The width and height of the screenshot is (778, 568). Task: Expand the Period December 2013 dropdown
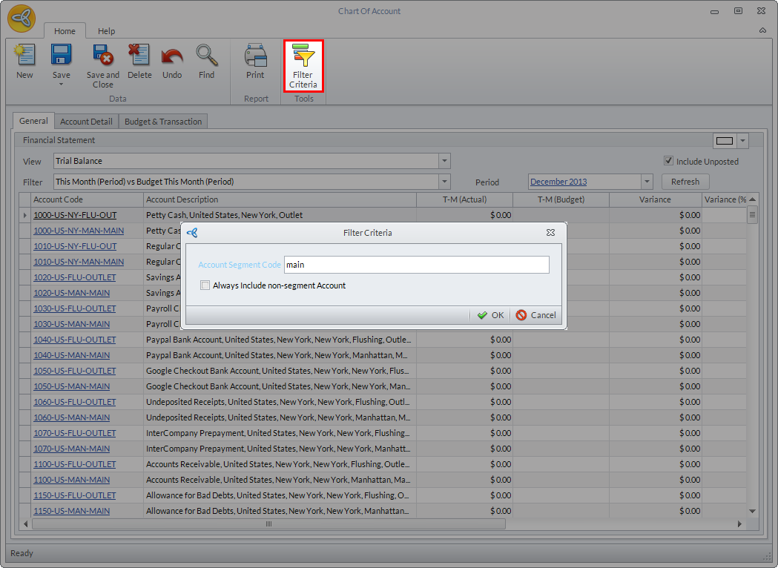click(646, 182)
